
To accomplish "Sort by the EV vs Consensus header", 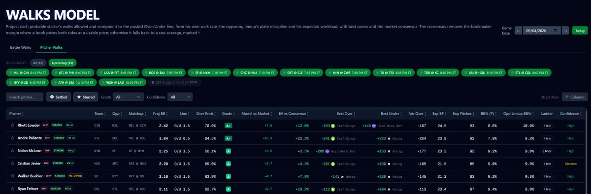I will [x=295, y=113].
